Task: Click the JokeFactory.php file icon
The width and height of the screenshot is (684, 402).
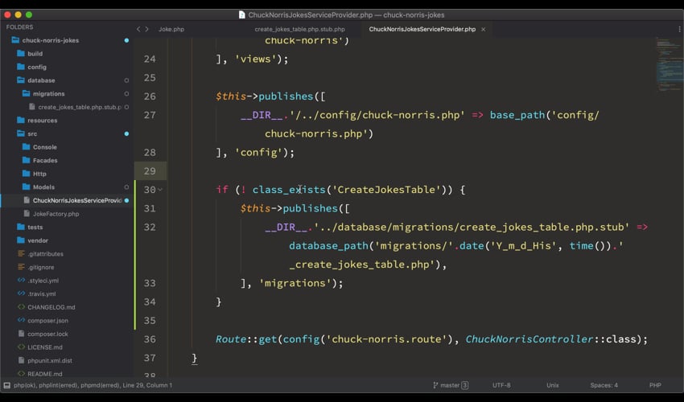Action: 27,213
